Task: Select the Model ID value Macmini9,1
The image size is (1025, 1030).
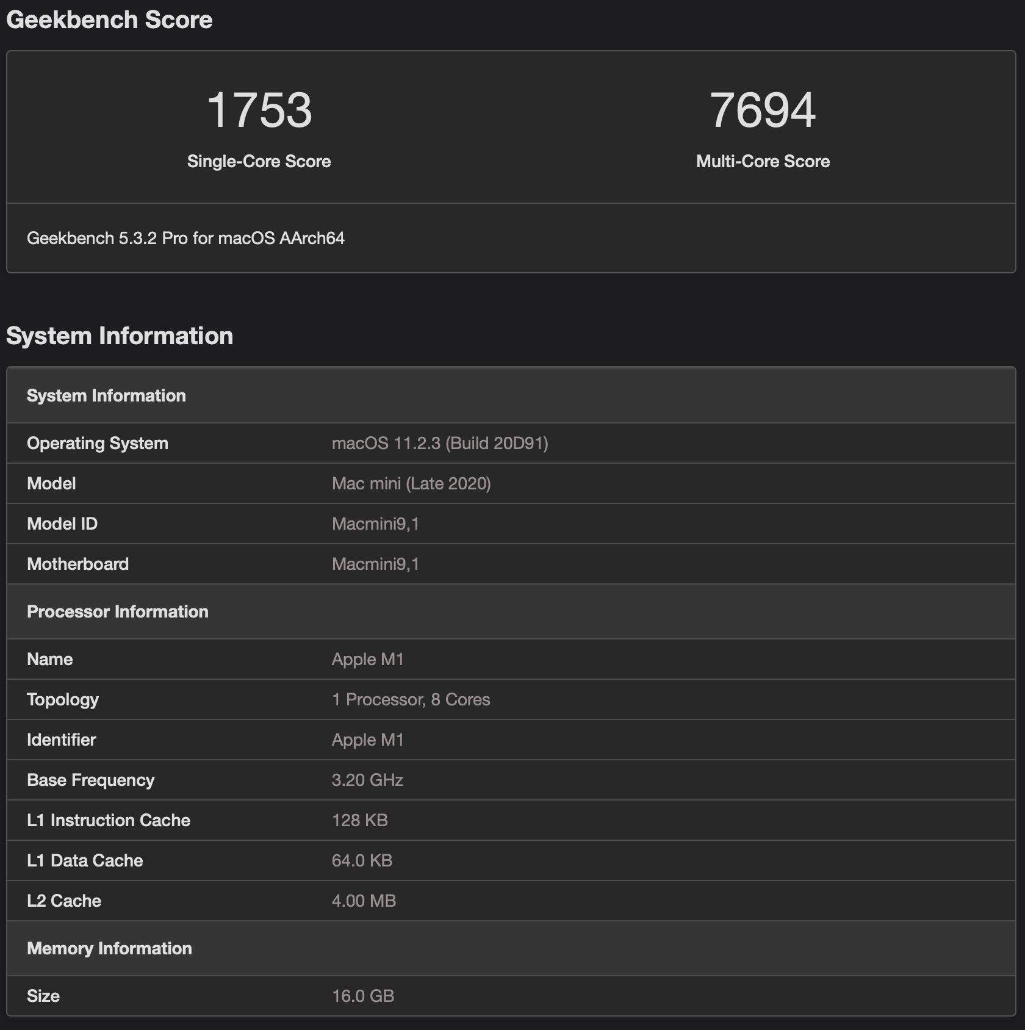Action: point(376,524)
